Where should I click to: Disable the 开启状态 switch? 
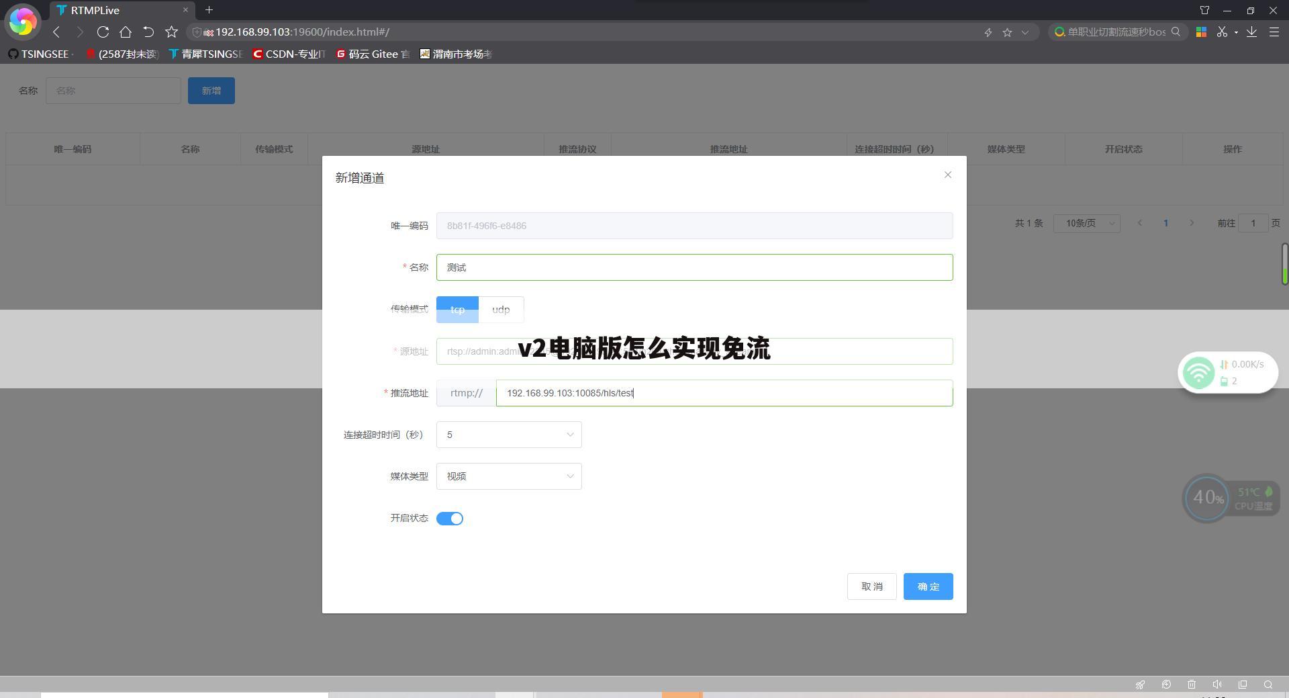click(x=450, y=518)
